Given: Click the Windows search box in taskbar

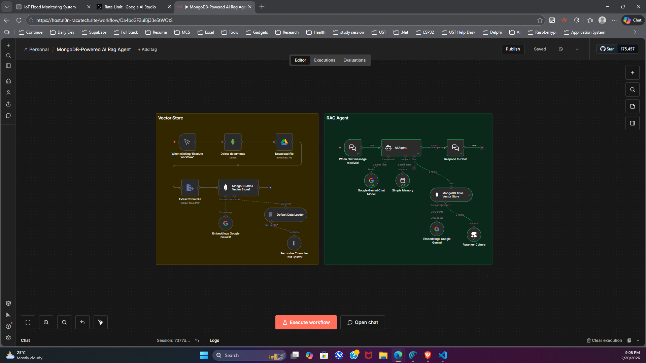Looking at the screenshot, I should tap(249, 355).
